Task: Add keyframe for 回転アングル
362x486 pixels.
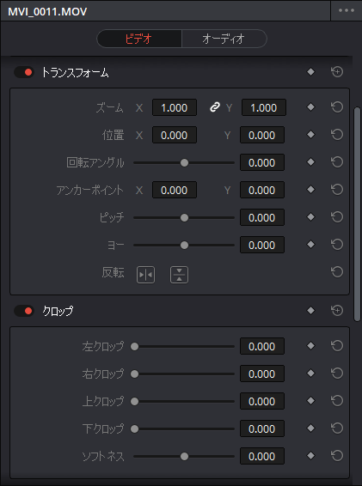Action: click(310, 162)
